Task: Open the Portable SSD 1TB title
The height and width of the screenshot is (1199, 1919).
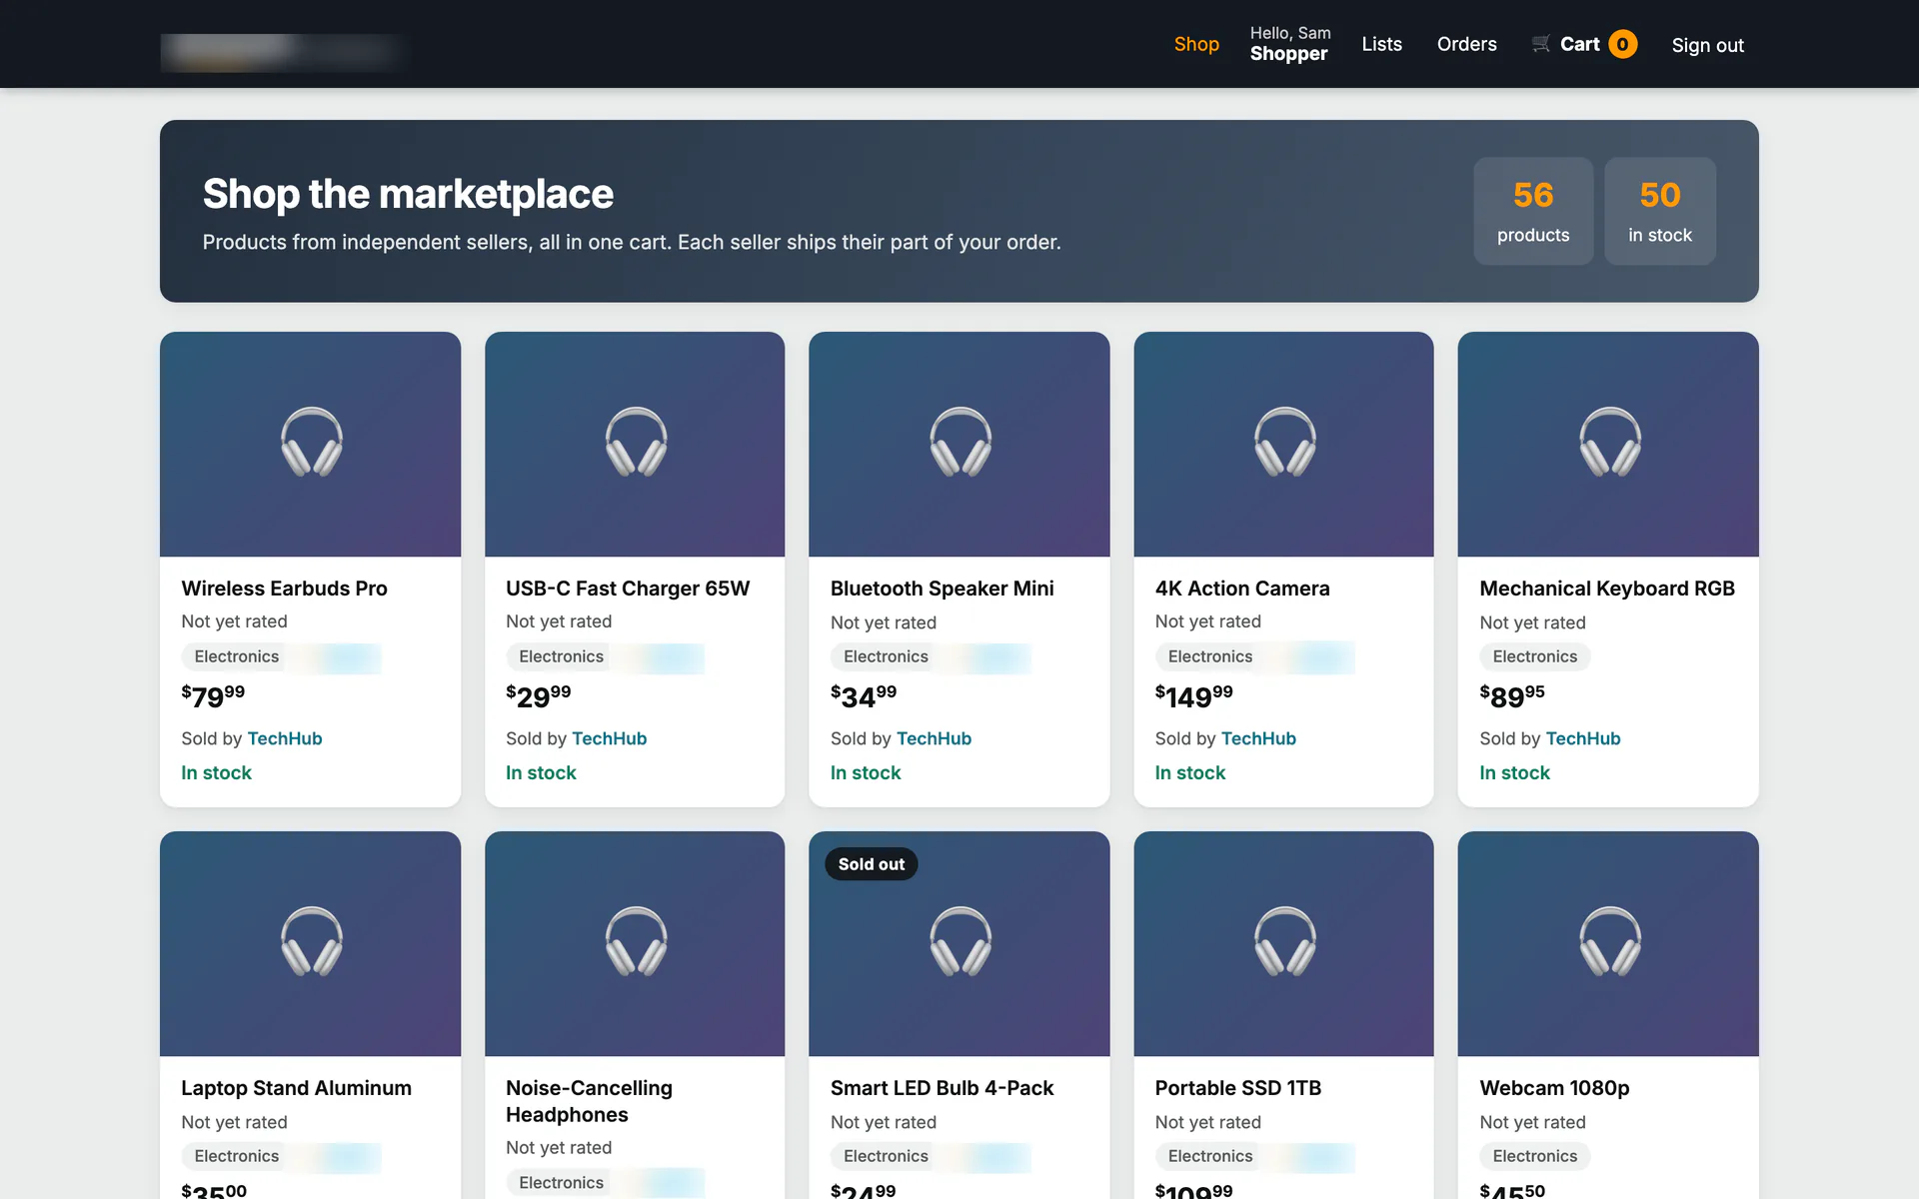Action: pos(1237,1088)
